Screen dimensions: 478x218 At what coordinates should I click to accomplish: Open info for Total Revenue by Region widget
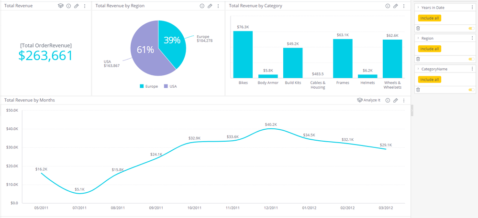click(202, 6)
